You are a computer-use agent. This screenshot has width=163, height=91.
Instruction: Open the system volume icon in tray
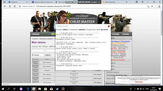(x=144, y=89)
